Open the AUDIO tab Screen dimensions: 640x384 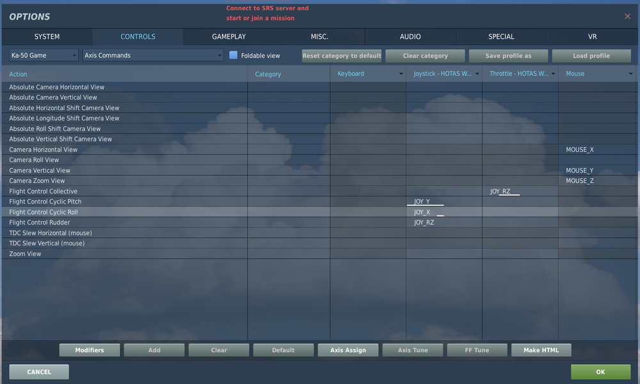410,36
